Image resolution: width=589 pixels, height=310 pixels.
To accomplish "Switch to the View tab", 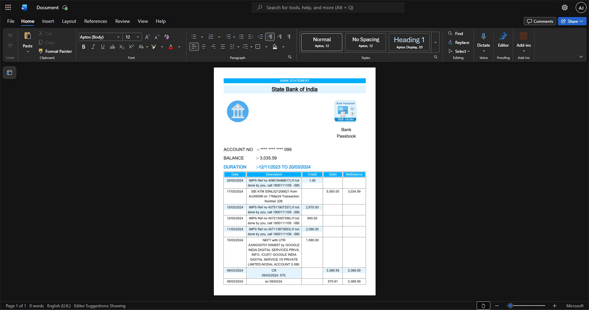I will point(143,21).
